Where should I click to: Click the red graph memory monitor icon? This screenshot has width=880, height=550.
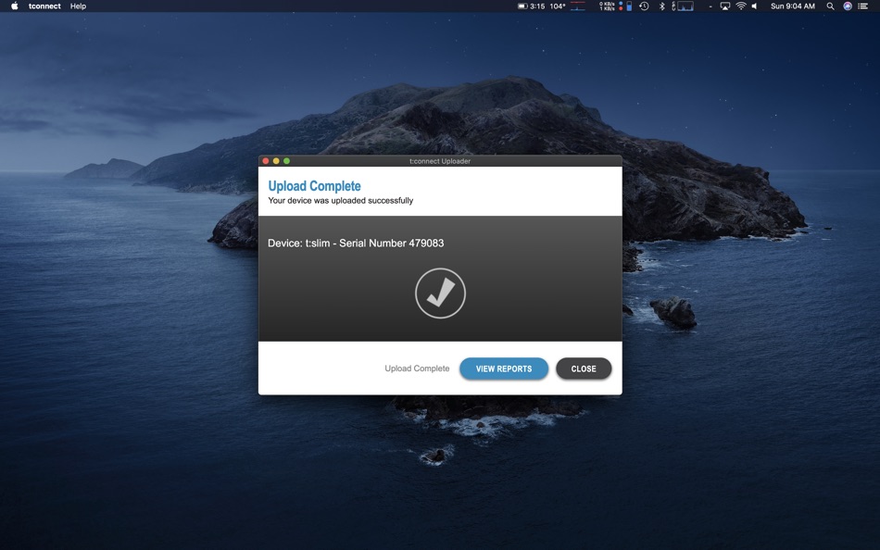pyautogui.click(x=577, y=6)
